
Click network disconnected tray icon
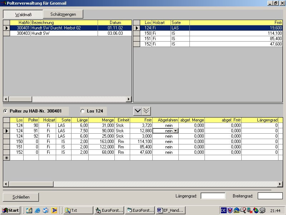250,210
